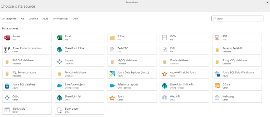Click the IBM Db2 database icon
Image resolution: width=270 pixels, height=117 pixels.
tap(7, 62)
